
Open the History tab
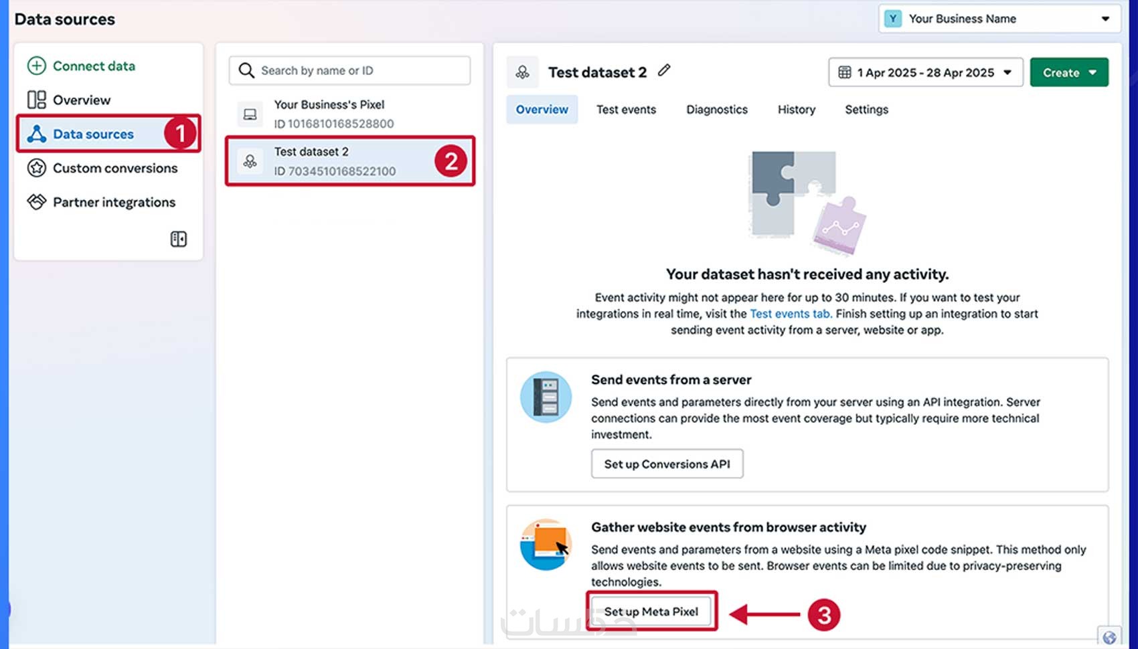tap(797, 109)
